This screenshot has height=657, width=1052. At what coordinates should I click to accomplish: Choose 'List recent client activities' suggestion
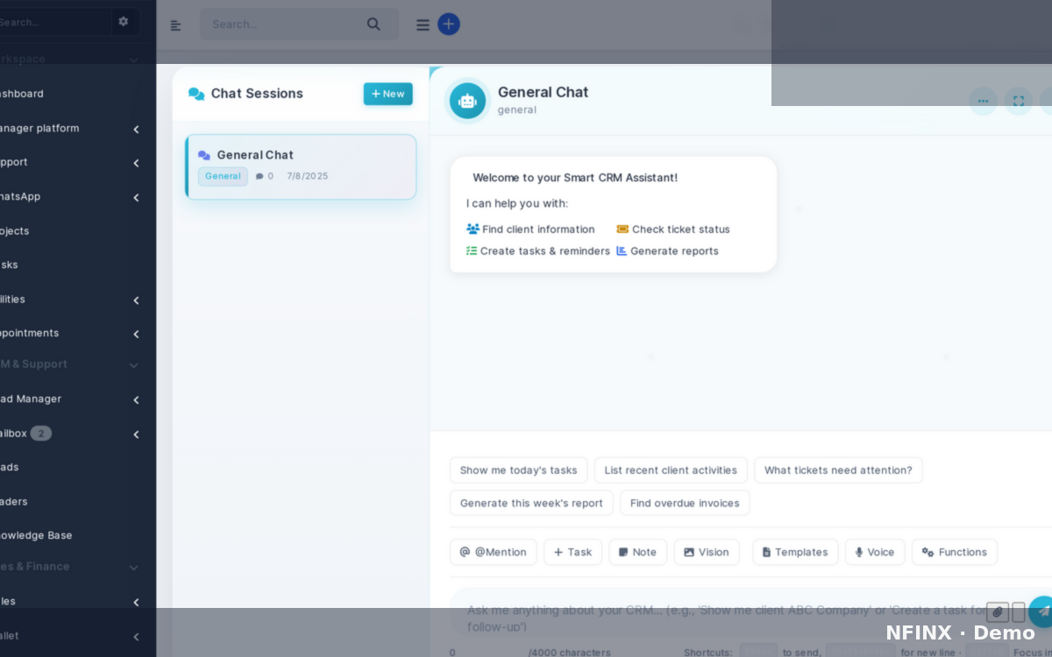[671, 470]
